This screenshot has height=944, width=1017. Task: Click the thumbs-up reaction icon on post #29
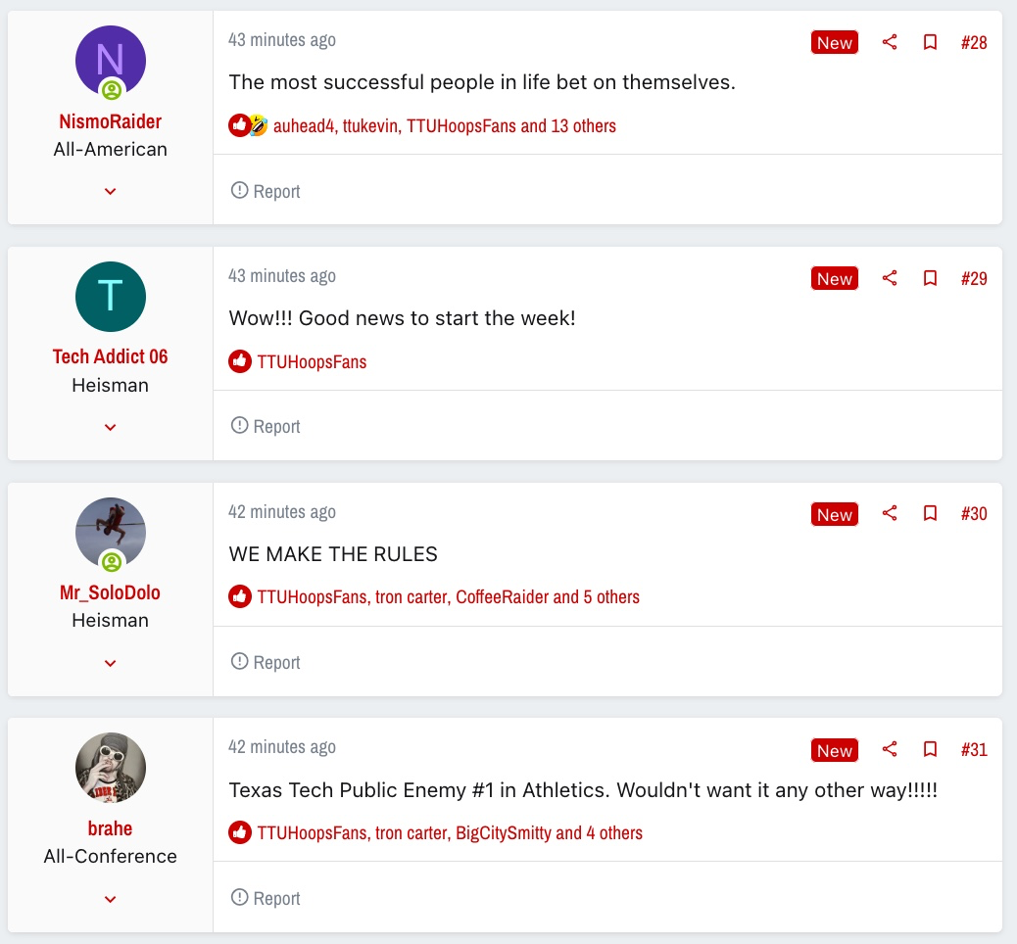tap(239, 361)
